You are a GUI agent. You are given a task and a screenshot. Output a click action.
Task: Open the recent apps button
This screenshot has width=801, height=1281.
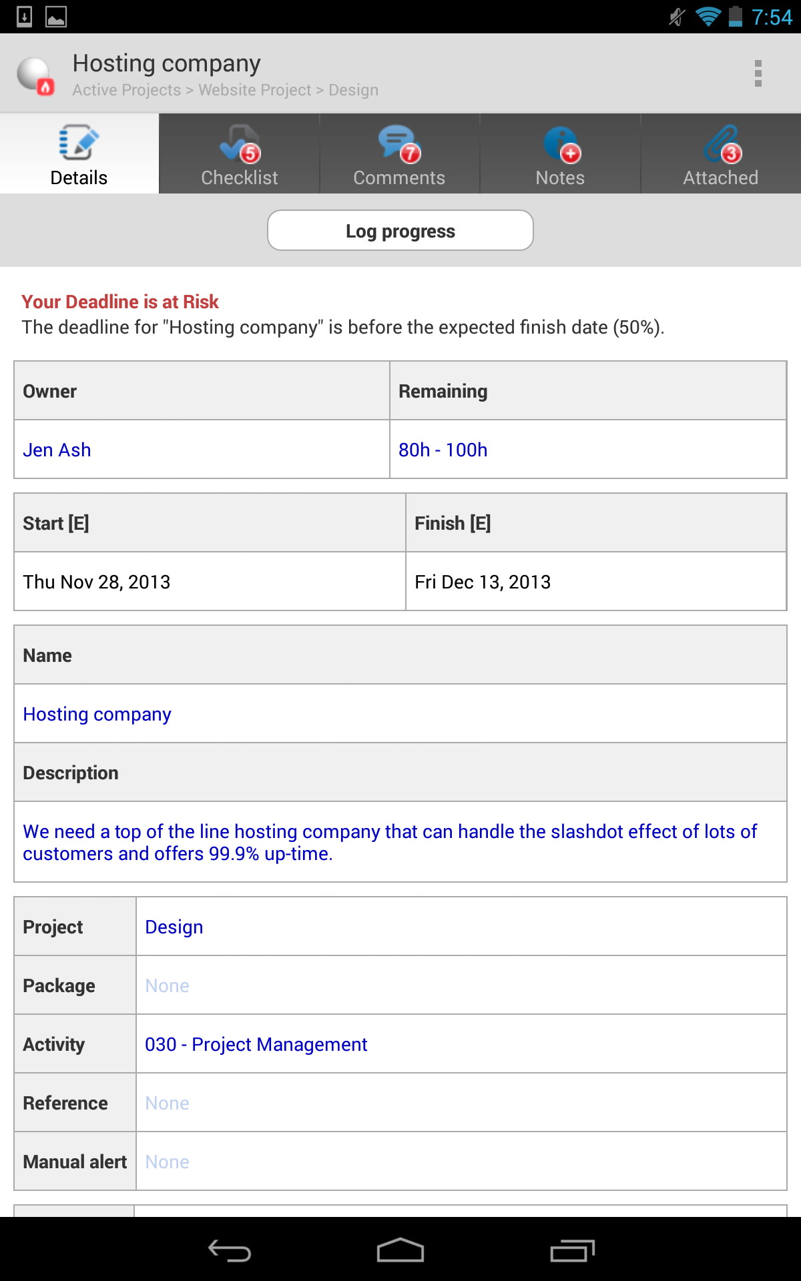(572, 1250)
